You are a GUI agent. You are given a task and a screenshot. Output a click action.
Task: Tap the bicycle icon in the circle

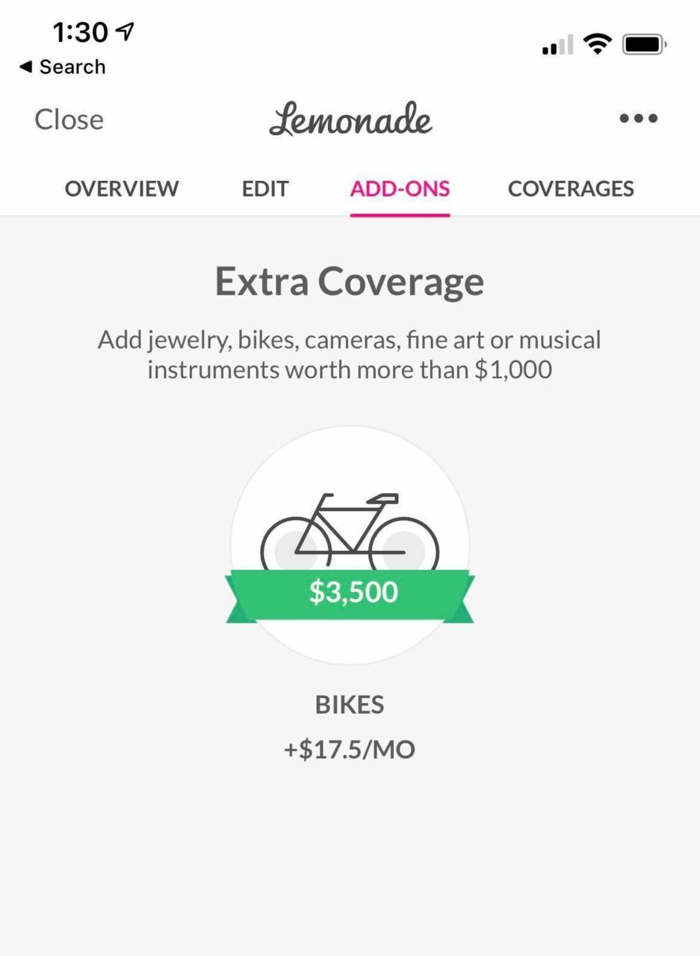[x=350, y=531]
